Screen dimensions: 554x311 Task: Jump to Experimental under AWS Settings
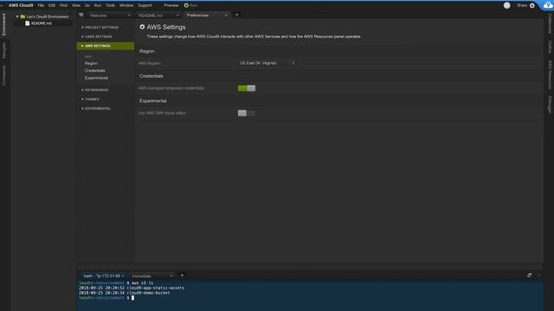[x=96, y=78]
